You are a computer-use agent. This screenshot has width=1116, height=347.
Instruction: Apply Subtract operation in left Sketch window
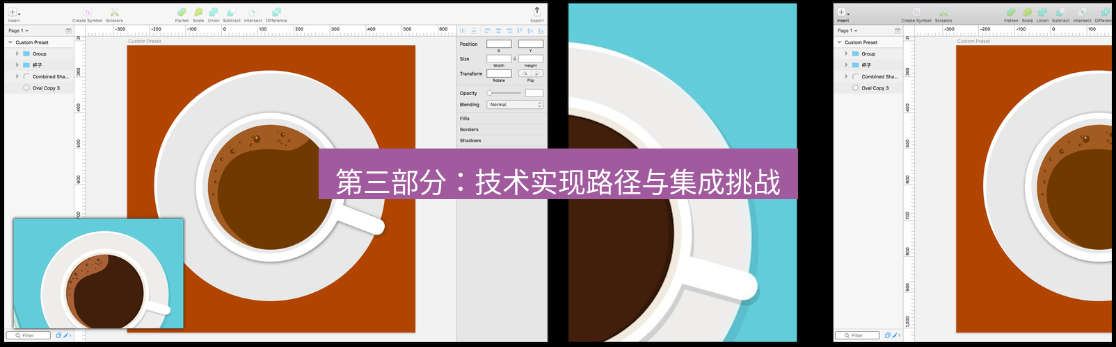[x=232, y=12]
